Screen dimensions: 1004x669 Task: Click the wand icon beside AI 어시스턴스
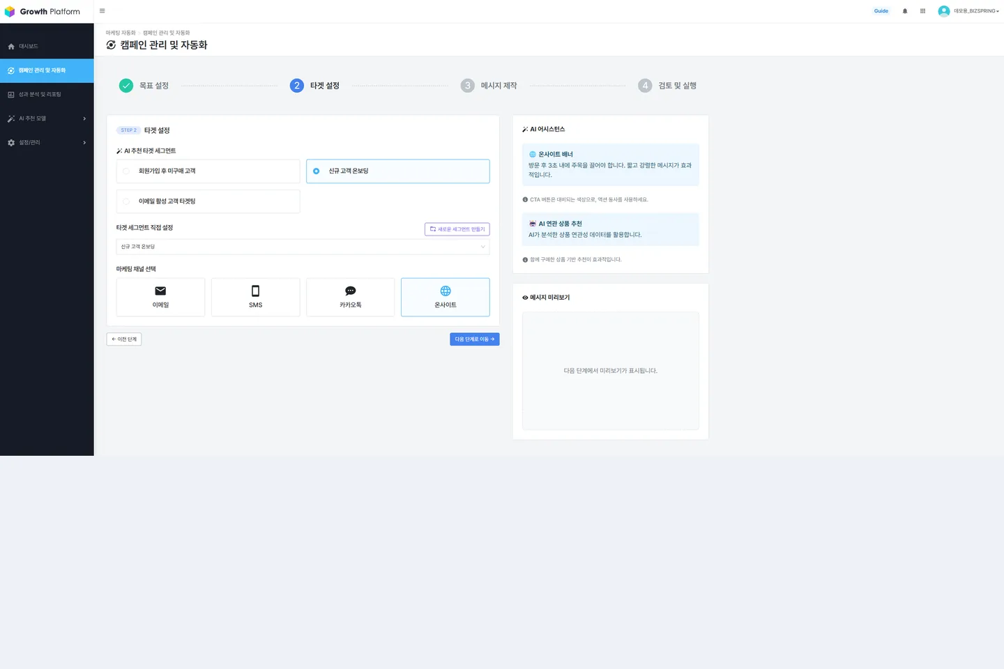pos(525,130)
